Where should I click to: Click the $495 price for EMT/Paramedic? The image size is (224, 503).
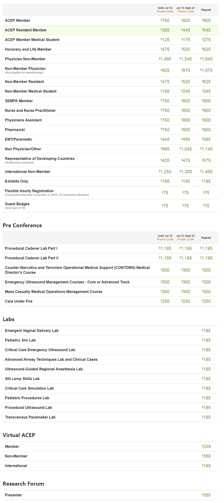click(x=186, y=140)
